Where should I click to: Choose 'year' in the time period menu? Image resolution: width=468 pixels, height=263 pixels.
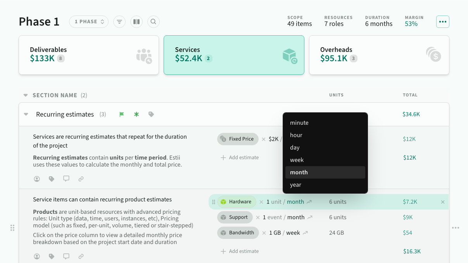295,185
